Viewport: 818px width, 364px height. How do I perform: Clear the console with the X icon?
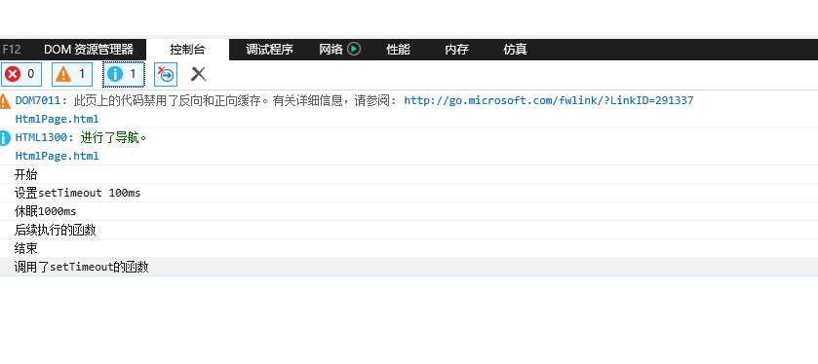pyautogui.click(x=198, y=74)
